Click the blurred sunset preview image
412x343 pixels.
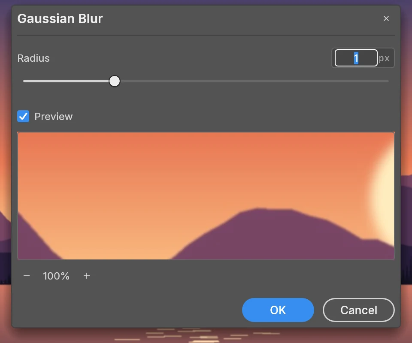(206, 196)
